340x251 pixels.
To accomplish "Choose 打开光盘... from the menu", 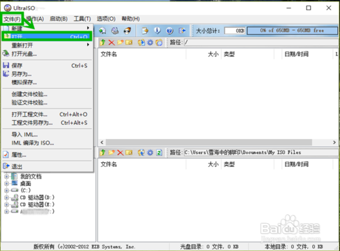I will pyautogui.click(x=48, y=54).
